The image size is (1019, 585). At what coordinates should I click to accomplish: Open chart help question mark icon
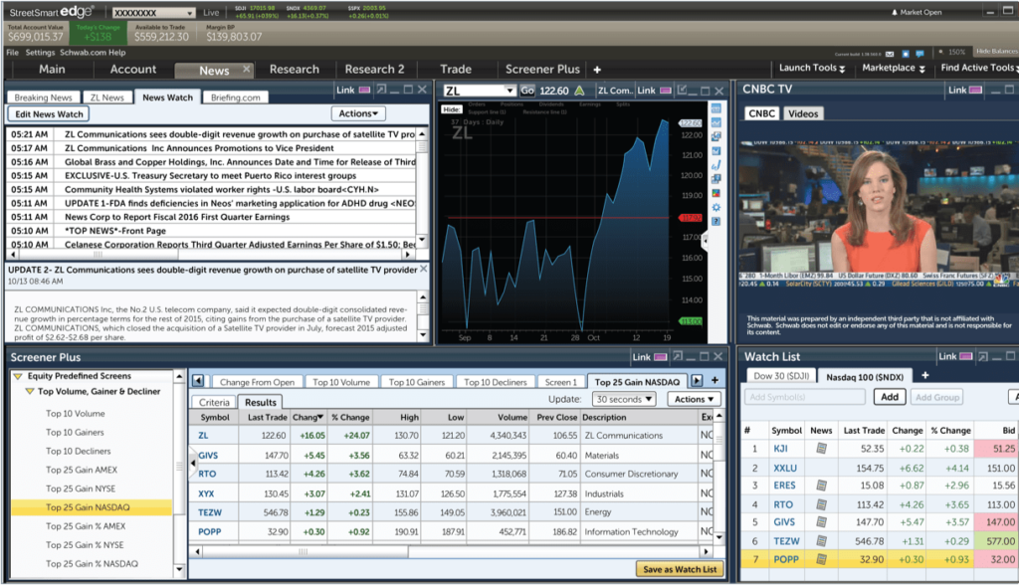point(715,222)
